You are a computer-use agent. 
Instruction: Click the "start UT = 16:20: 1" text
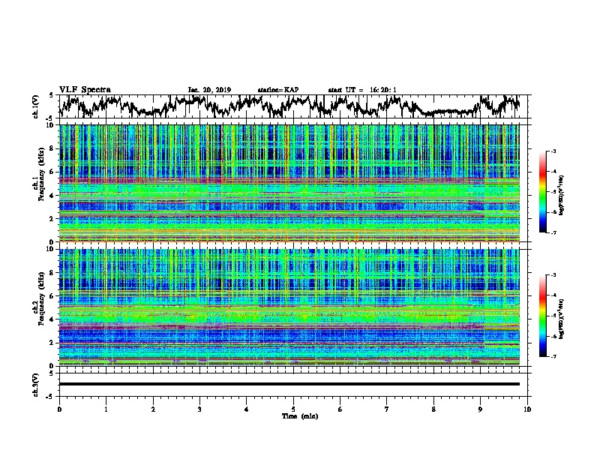coord(362,90)
